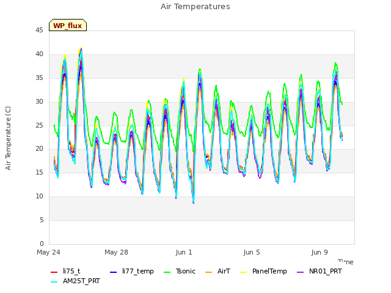Click the orange AirT legend swatch
Viewport: 391px width, 293px height.
209,272
